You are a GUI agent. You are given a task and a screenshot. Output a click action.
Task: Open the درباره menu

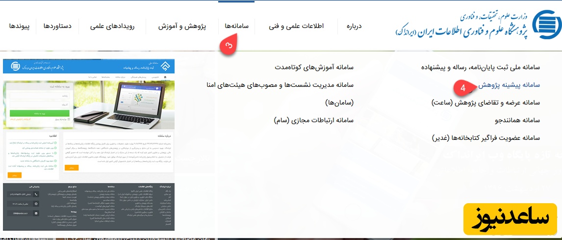coord(355,26)
